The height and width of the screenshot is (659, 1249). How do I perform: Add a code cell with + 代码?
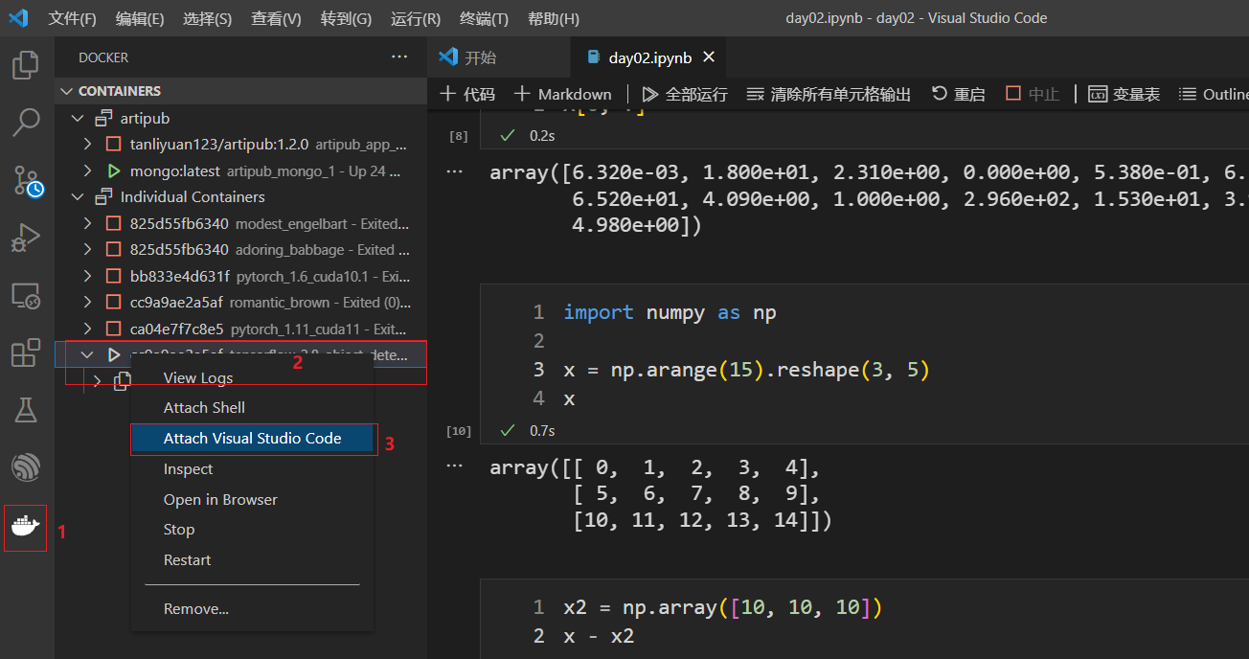point(467,94)
